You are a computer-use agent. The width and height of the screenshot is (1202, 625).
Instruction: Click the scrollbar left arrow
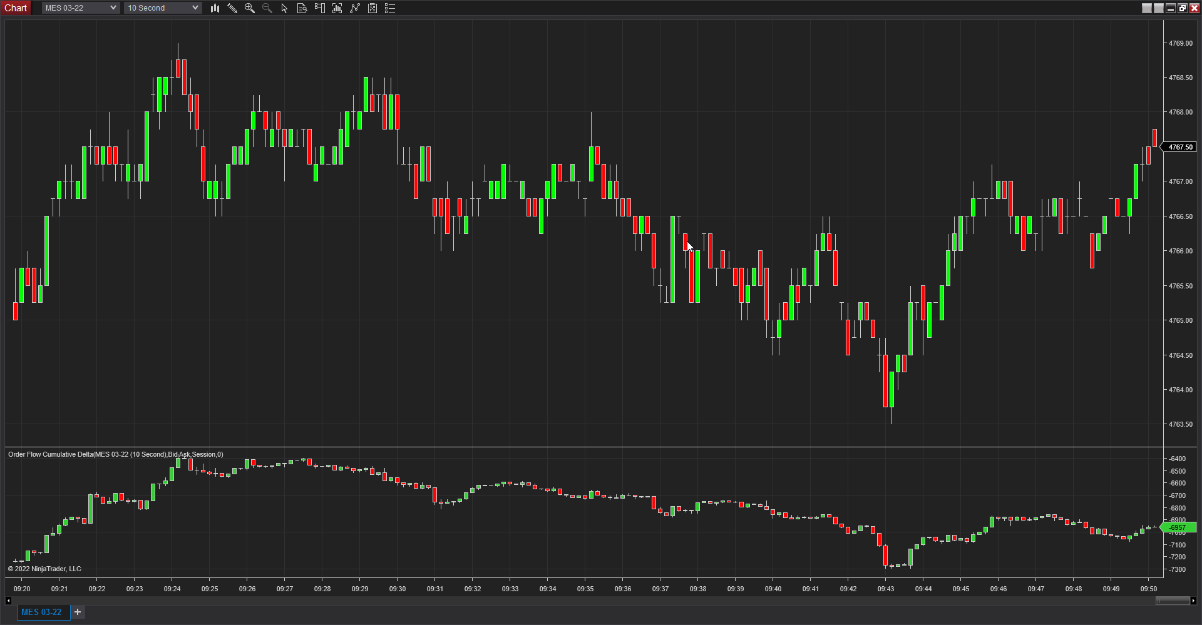pyautogui.click(x=8, y=601)
